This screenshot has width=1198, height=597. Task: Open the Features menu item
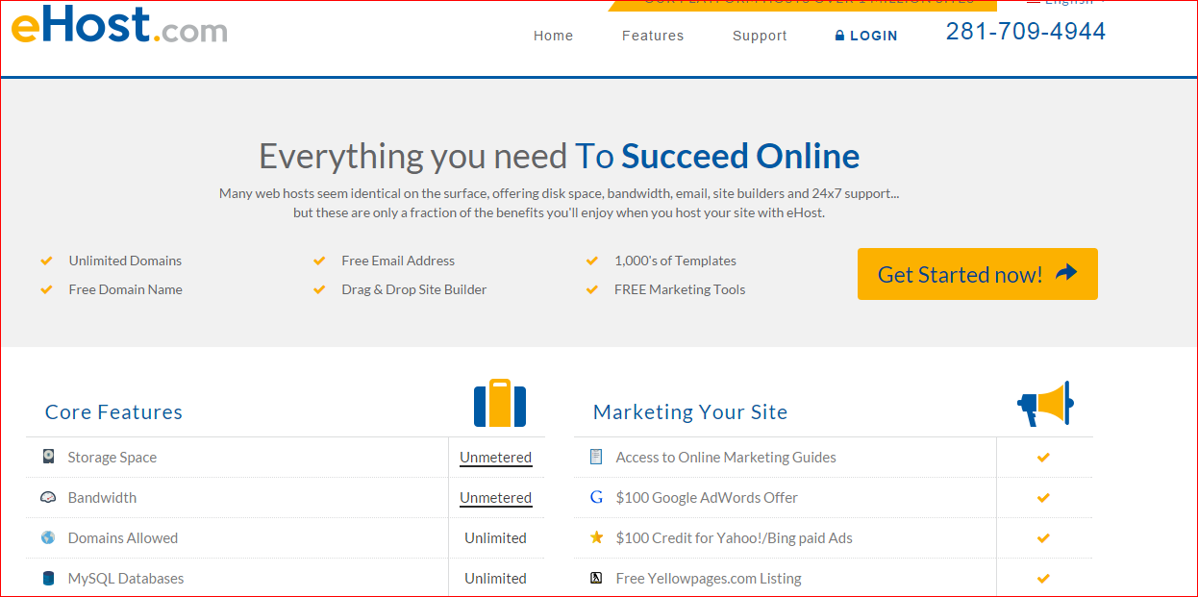[x=653, y=36]
